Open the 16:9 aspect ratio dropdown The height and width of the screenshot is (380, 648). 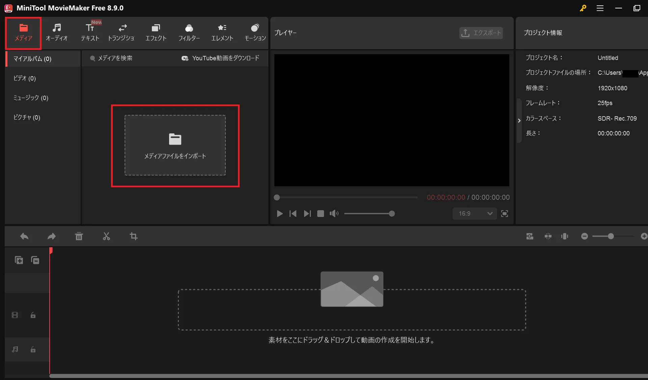(x=475, y=214)
